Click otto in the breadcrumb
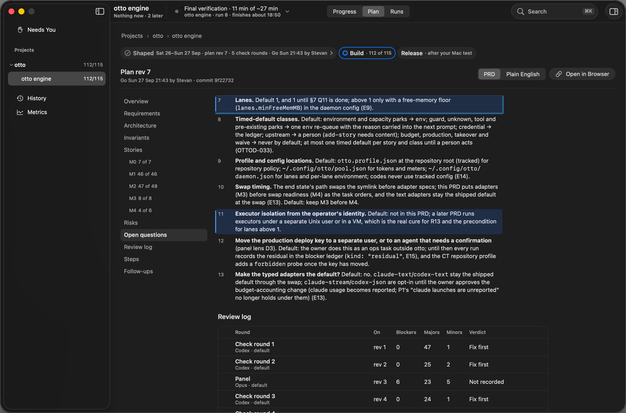Screen dimensions: 626x413 (x=158, y=36)
